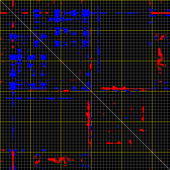Viewport: 170px width, 170px height.
Task: Select the small red rounded blob near the top
Action: point(47,13)
